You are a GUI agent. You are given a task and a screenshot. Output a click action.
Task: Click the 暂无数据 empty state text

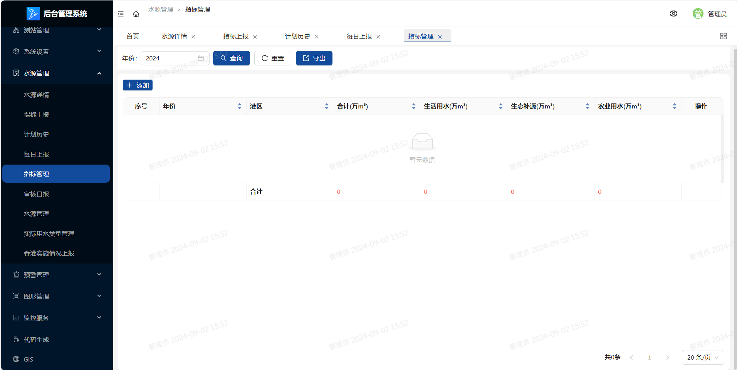(422, 160)
